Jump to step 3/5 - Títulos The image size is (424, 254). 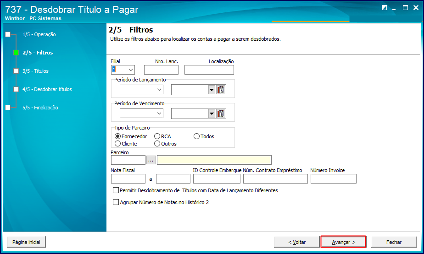click(35, 71)
